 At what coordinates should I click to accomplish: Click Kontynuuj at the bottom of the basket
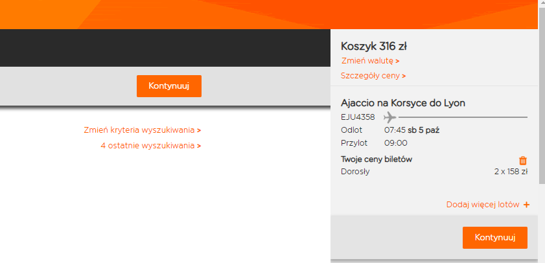coord(494,238)
